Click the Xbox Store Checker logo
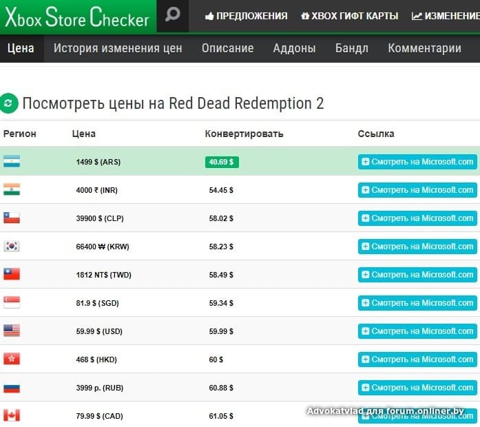Image resolution: width=480 pixels, height=427 pixels. coord(76,17)
